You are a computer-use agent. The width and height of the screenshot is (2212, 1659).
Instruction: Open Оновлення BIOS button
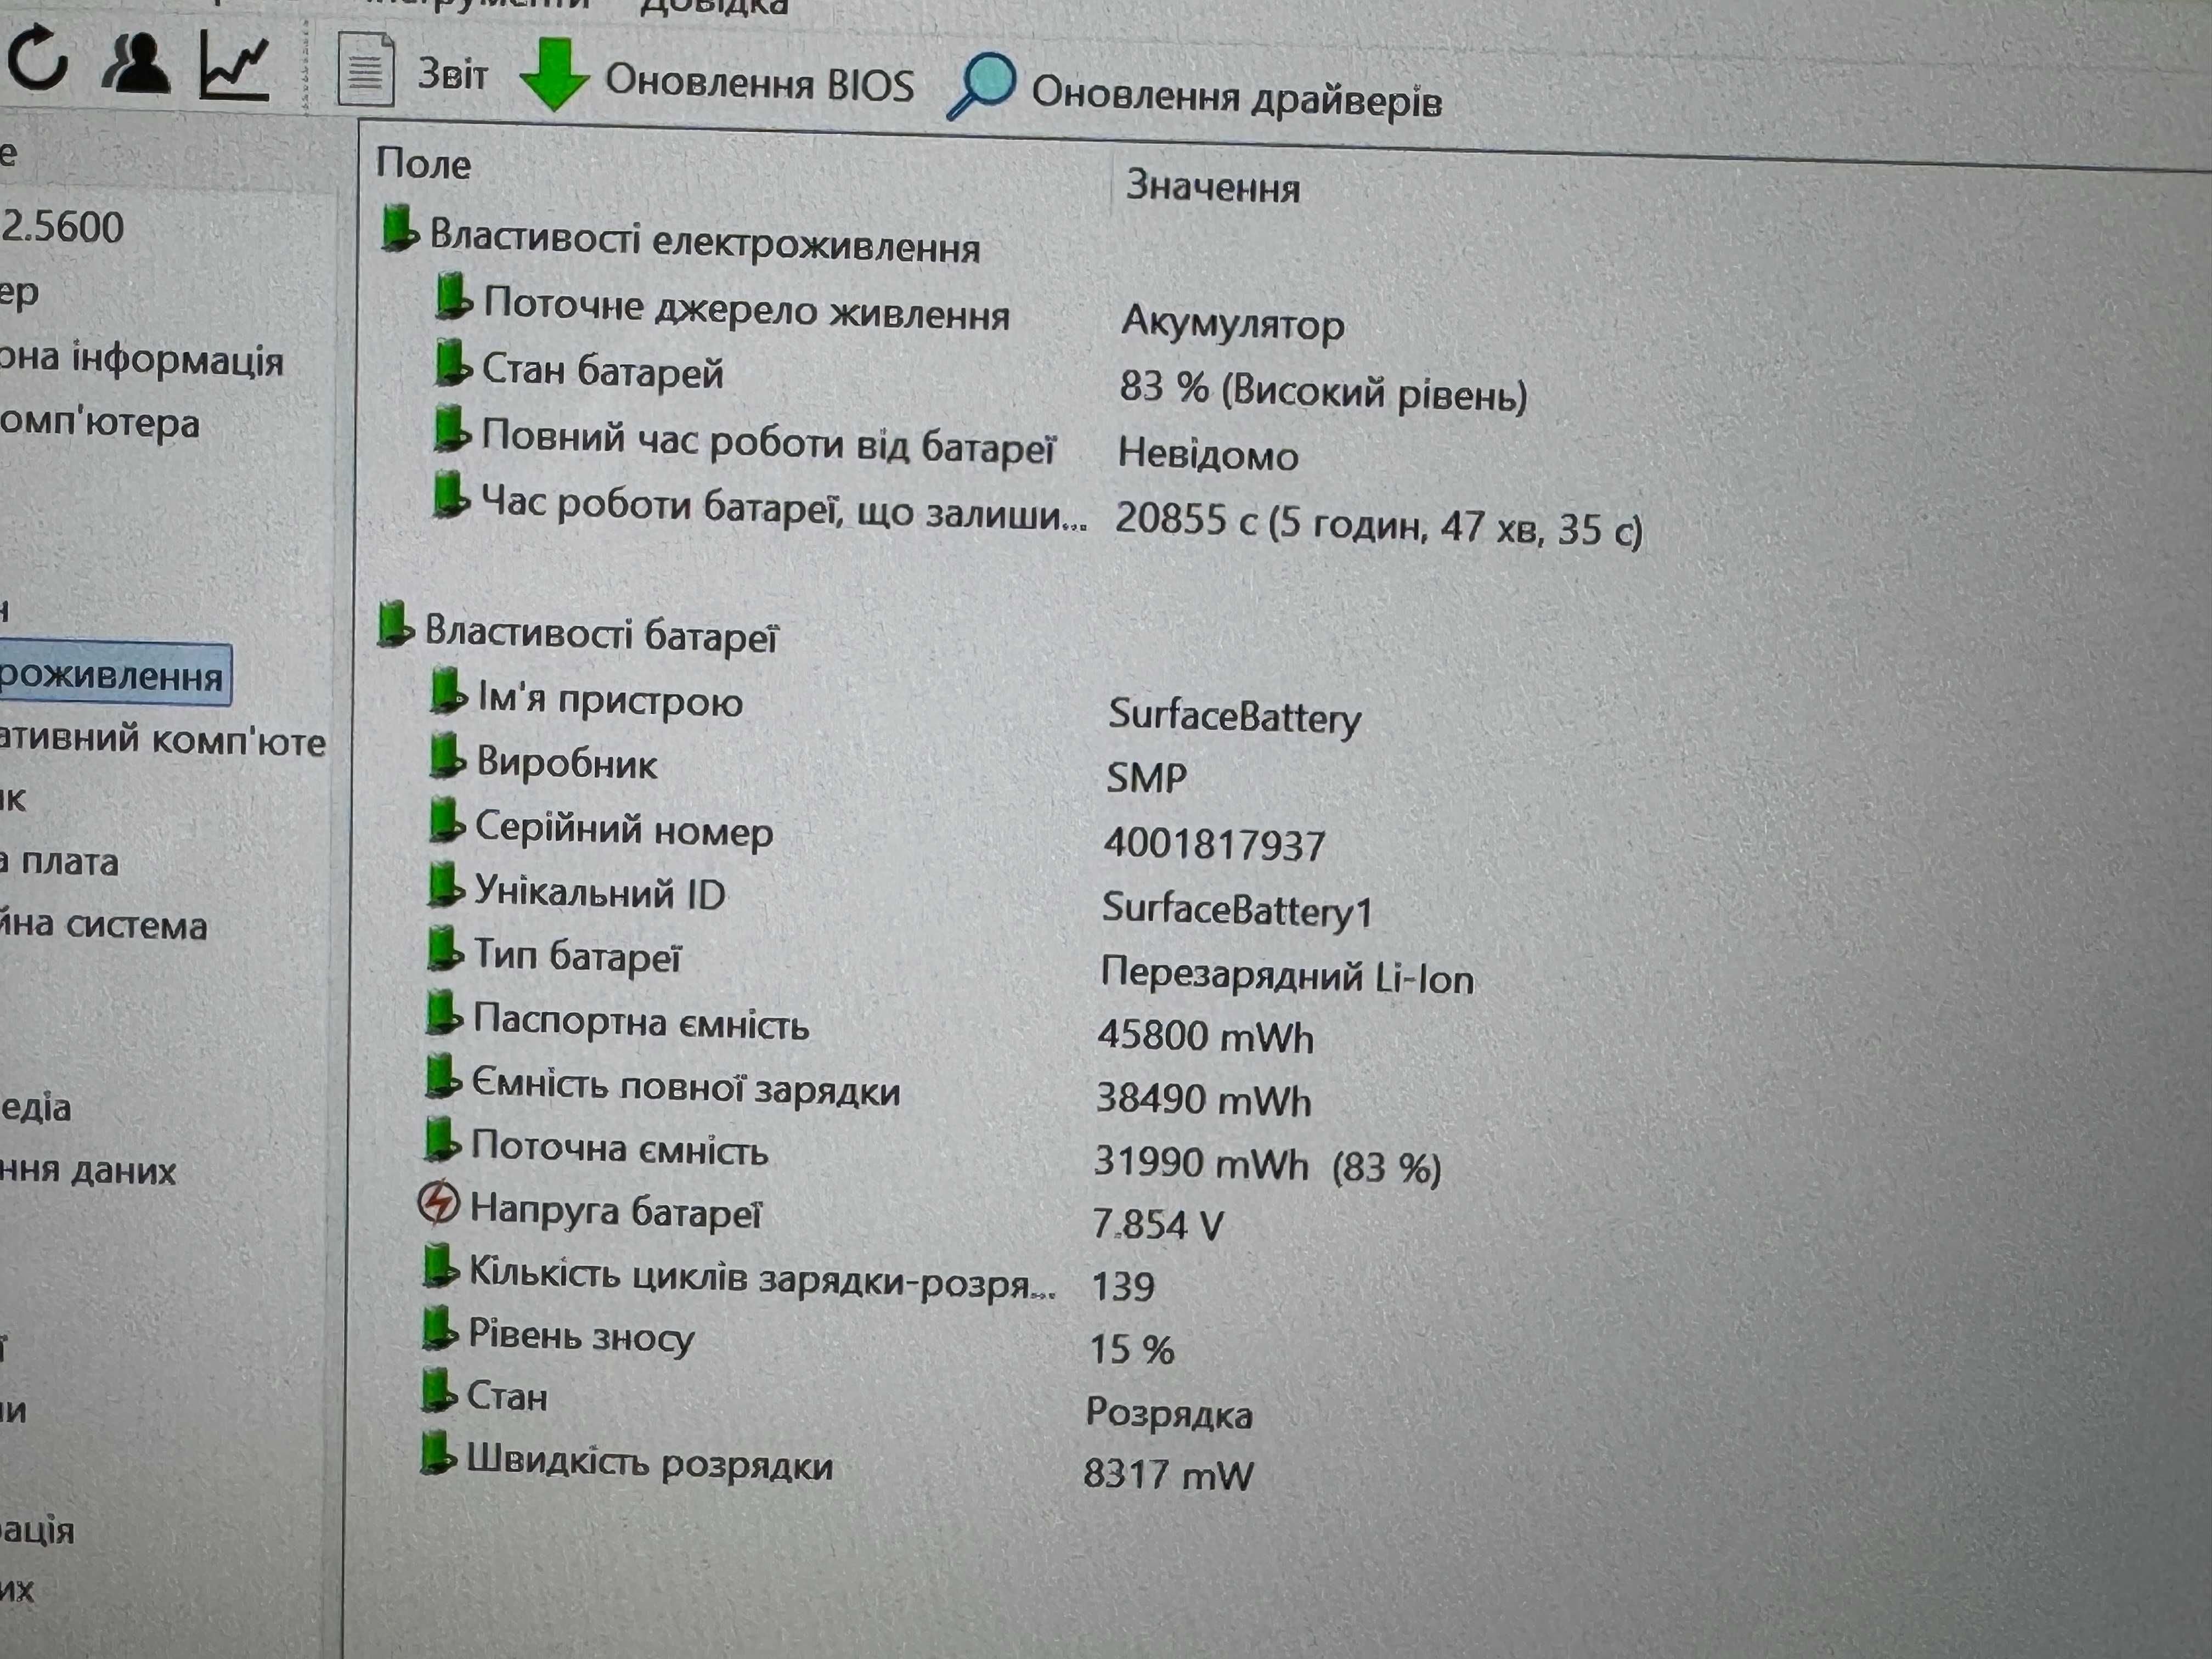[717, 77]
